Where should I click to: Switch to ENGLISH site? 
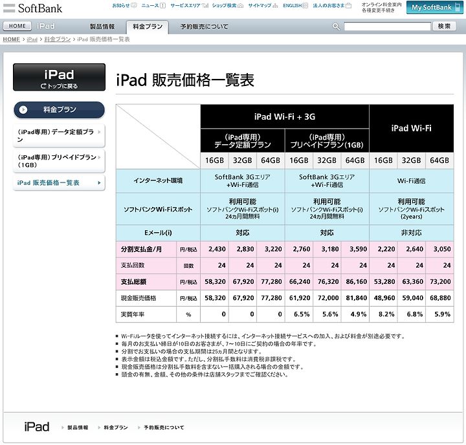(x=295, y=5)
